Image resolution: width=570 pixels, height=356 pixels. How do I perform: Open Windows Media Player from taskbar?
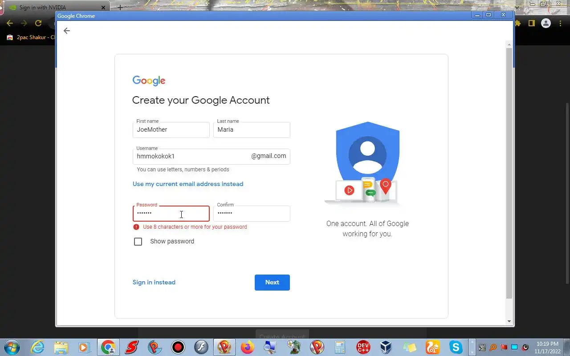84,347
